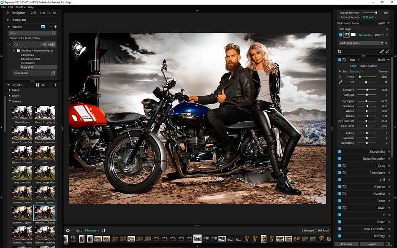Reset the Tone Curve panel settings
The width and height of the screenshot is (397, 248).
tap(344, 173)
